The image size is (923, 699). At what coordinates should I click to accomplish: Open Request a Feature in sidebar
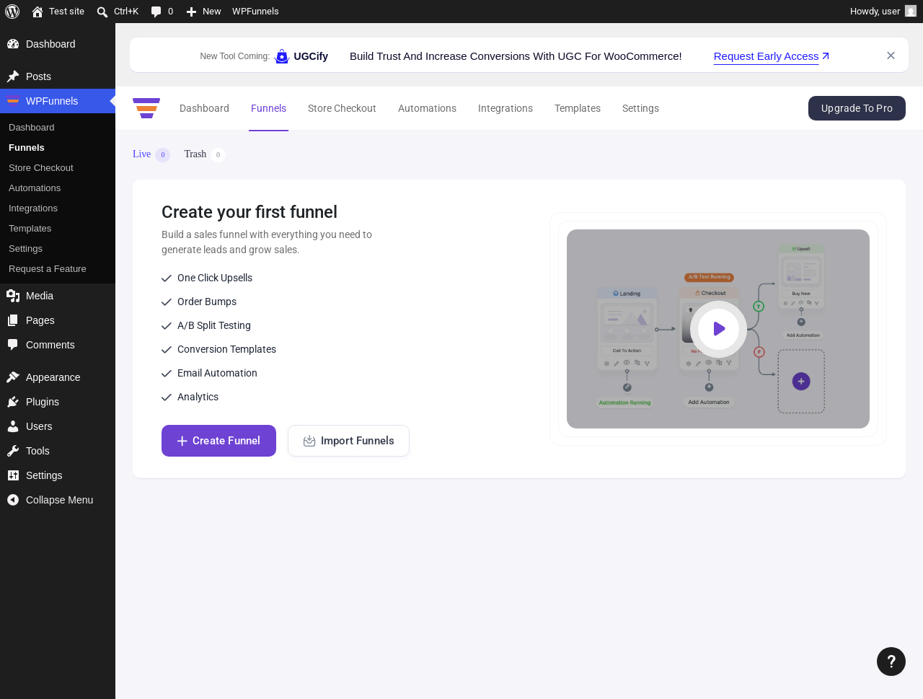[x=48, y=269]
